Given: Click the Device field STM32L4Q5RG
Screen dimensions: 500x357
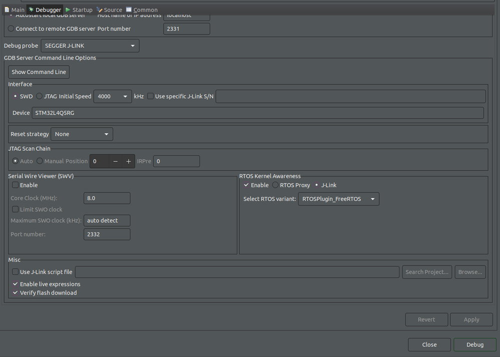Looking at the screenshot, I should [258, 113].
